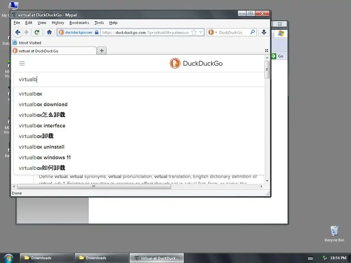Viewport: 351px width, 263px height.
Task: Reload the current page
Action: click(37, 33)
